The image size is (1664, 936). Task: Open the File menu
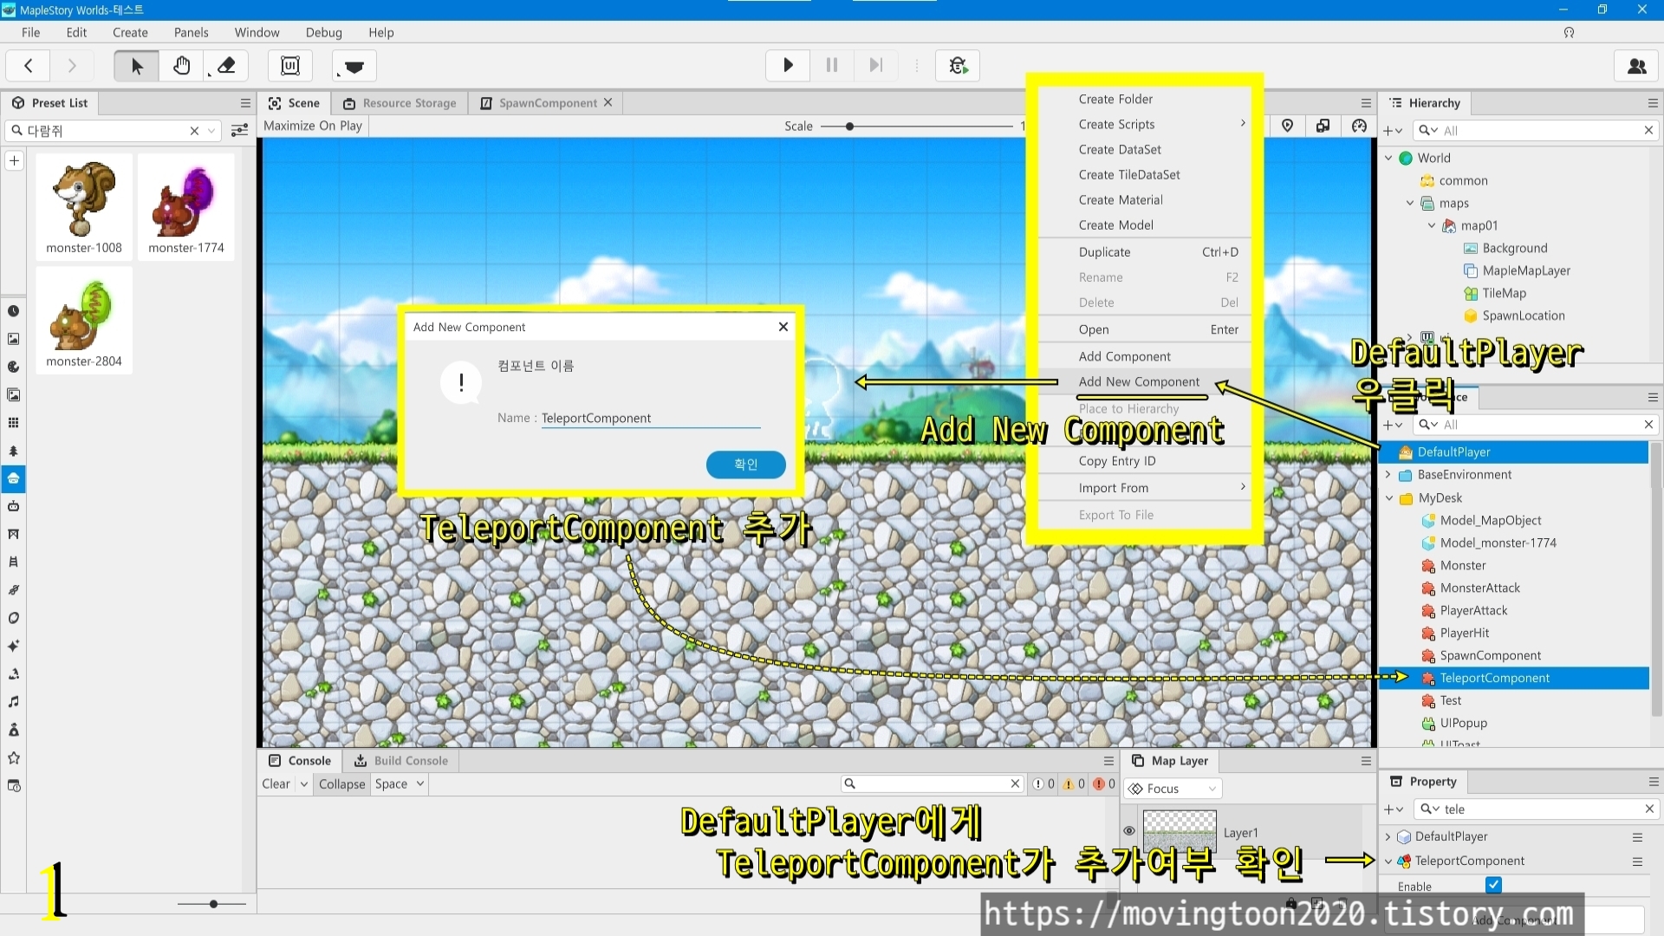coord(30,32)
